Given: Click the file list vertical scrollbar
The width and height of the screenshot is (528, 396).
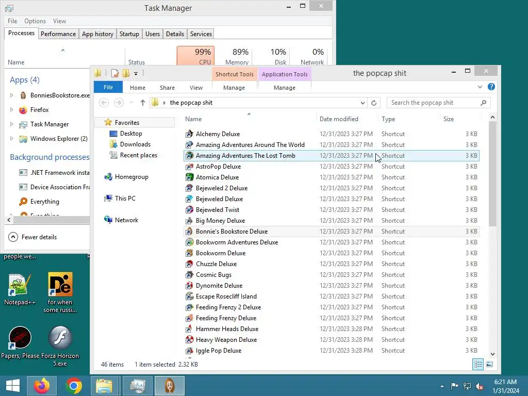Looking at the screenshot, I should pos(492,174).
